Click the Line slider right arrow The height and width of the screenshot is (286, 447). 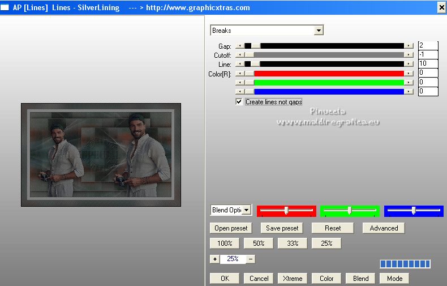[x=409, y=64]
